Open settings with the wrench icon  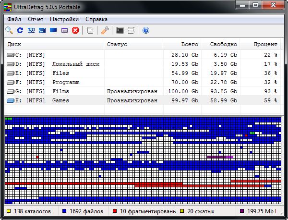(x=105, y=30)
